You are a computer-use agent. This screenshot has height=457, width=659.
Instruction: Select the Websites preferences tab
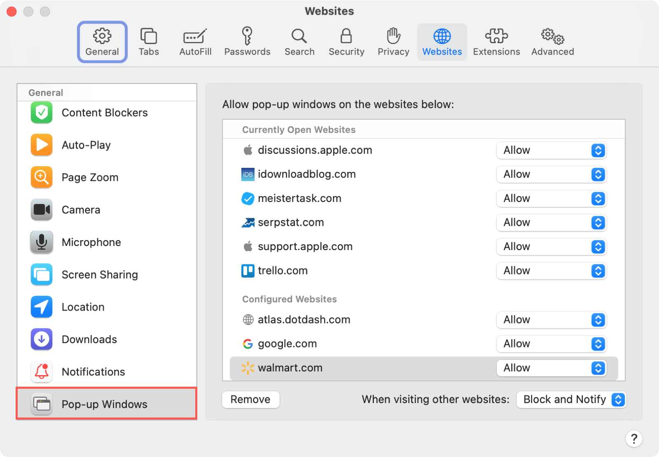[442, 42]
